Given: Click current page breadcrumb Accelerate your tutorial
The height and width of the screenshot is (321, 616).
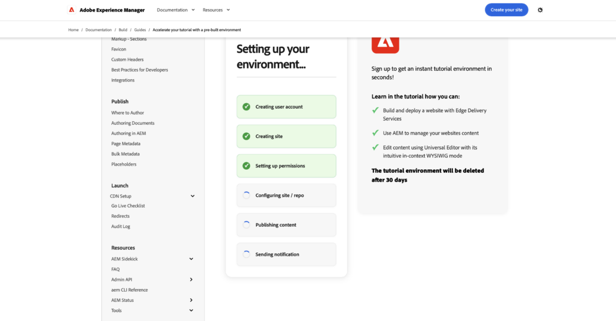Looking at the screenshot, I should click(197, 30).
